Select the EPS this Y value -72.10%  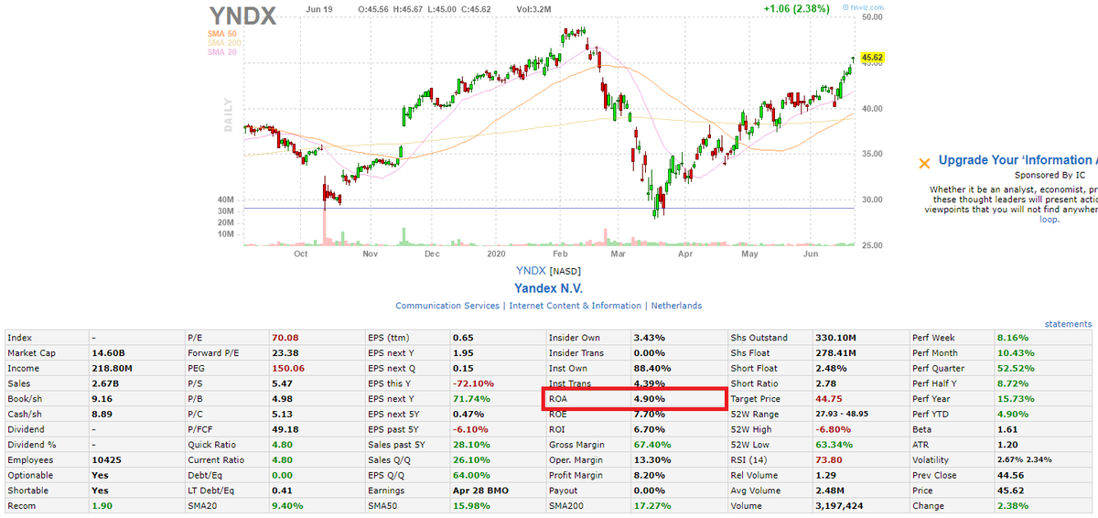[x=473, y=383]
